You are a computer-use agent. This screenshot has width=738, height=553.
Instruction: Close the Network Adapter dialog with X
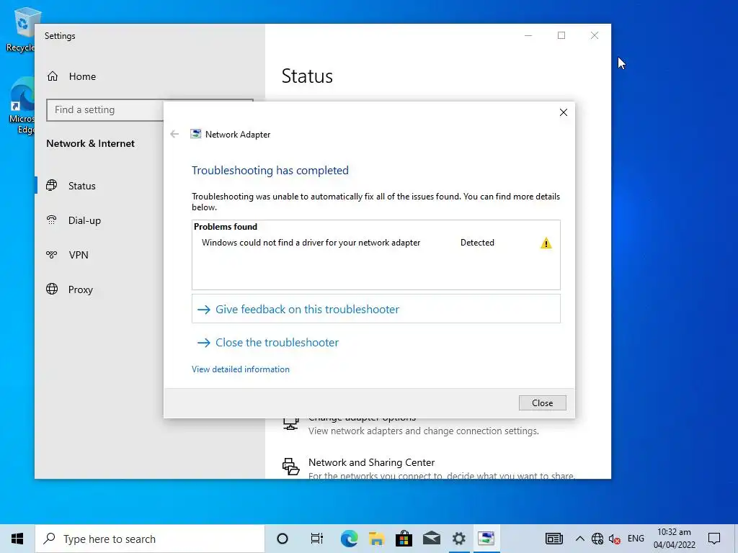(564, 112)
